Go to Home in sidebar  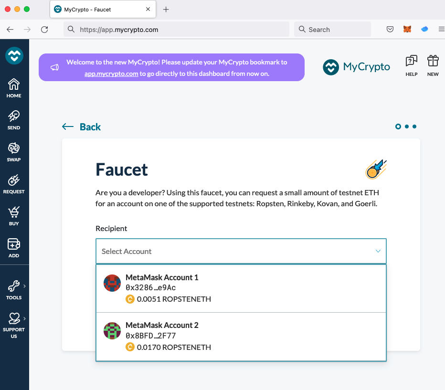(x=14, y=88)
